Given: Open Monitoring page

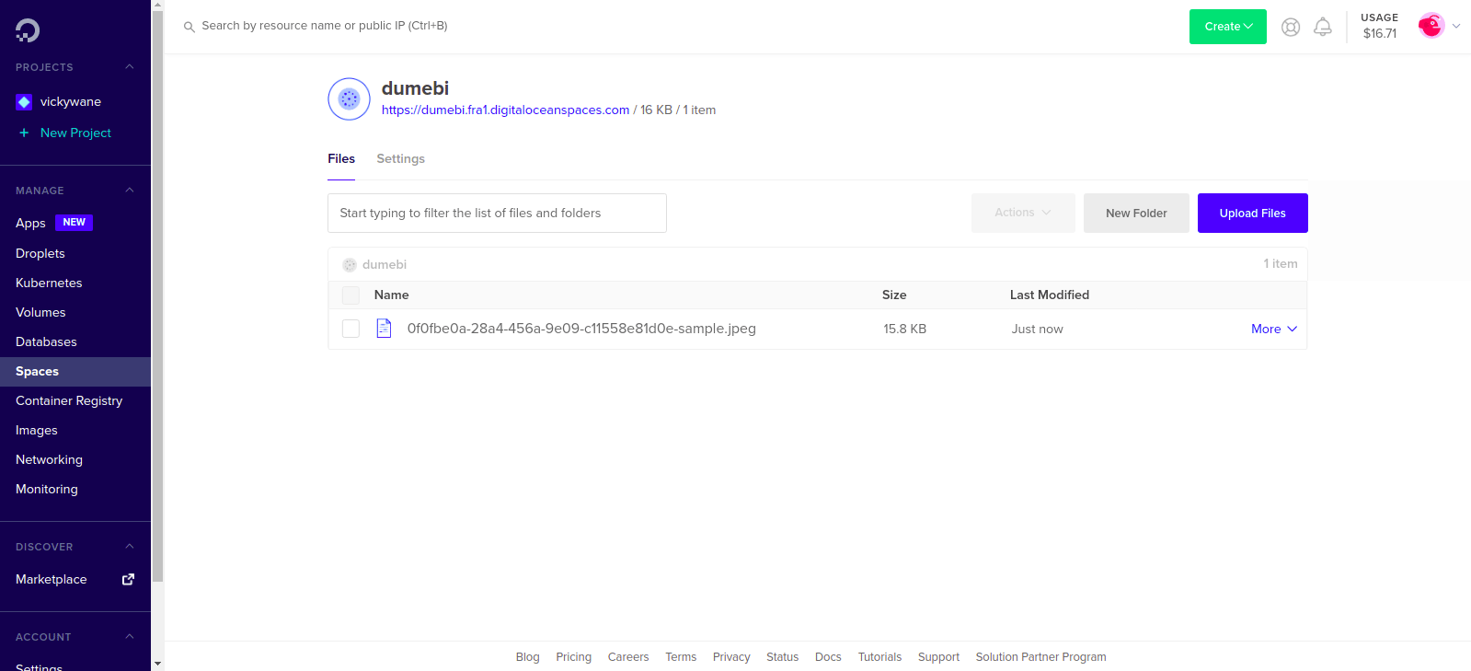Looking at the screenshot, I should [47, 489].
